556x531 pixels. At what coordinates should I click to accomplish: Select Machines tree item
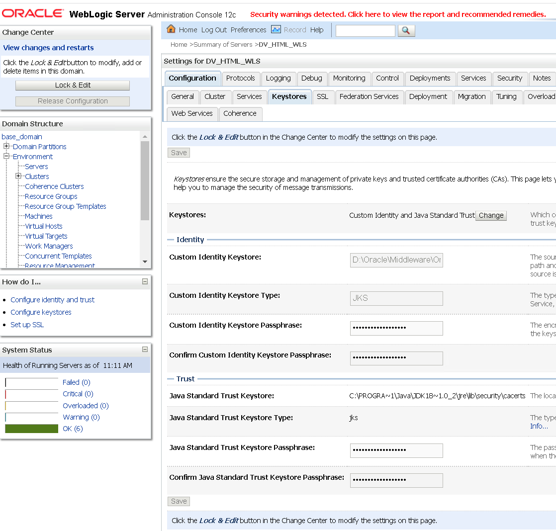click(x=39, y=216)
